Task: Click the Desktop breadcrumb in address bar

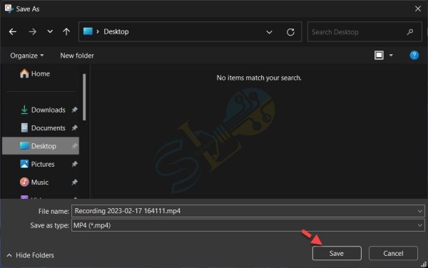Action: (116, 31)
